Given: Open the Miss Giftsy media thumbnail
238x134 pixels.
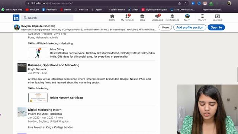Looking at the screenshot, I should coord(38,53).
